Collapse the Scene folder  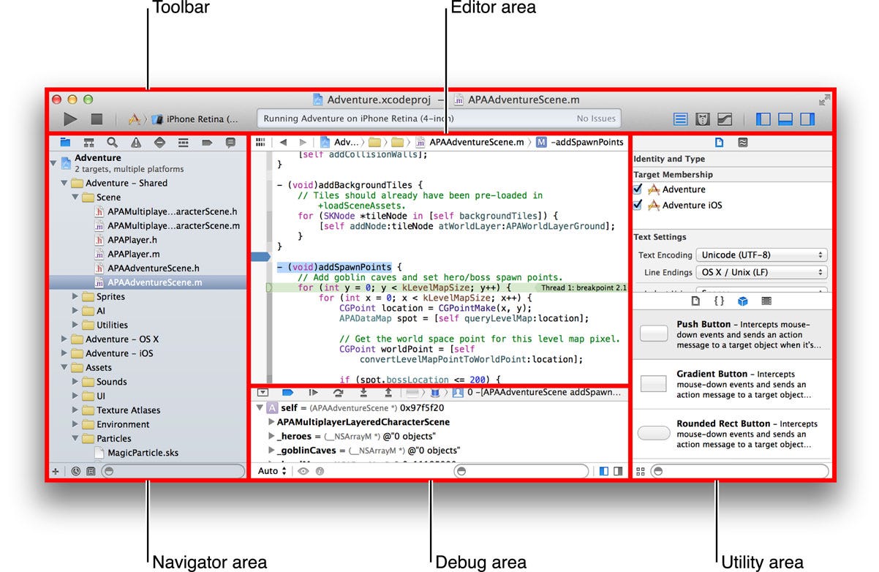[75, 197]
